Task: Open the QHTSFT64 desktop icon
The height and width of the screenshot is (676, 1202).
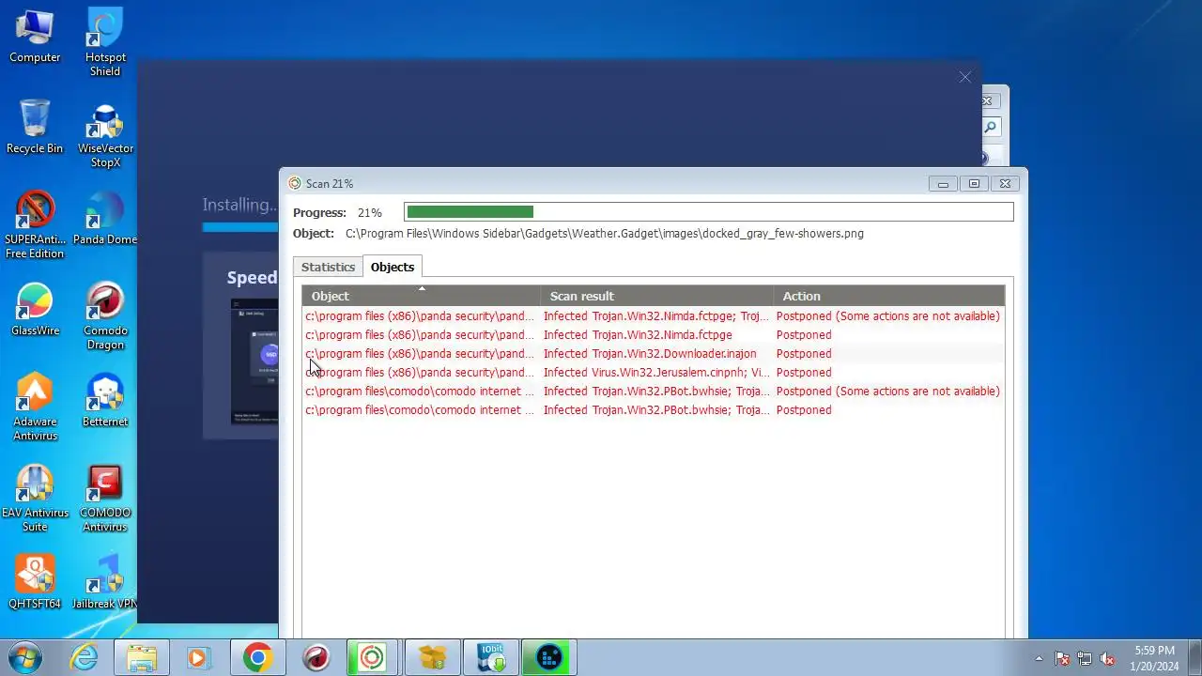Action: click(x=35, y=582)
